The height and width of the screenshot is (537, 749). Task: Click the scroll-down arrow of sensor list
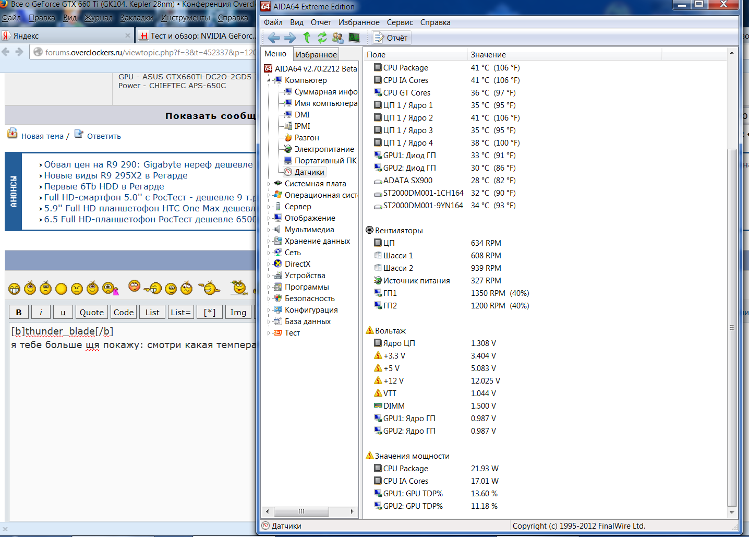point(732,512)
